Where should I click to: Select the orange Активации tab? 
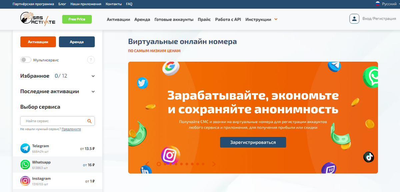pos(38,42)
